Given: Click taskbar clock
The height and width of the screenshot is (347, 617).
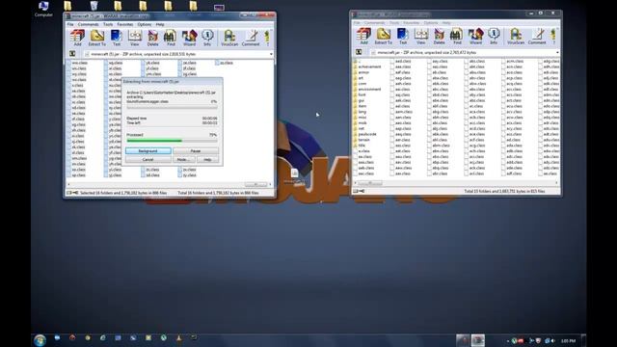Looking at the screenshot, I should (x=568, y=340).
